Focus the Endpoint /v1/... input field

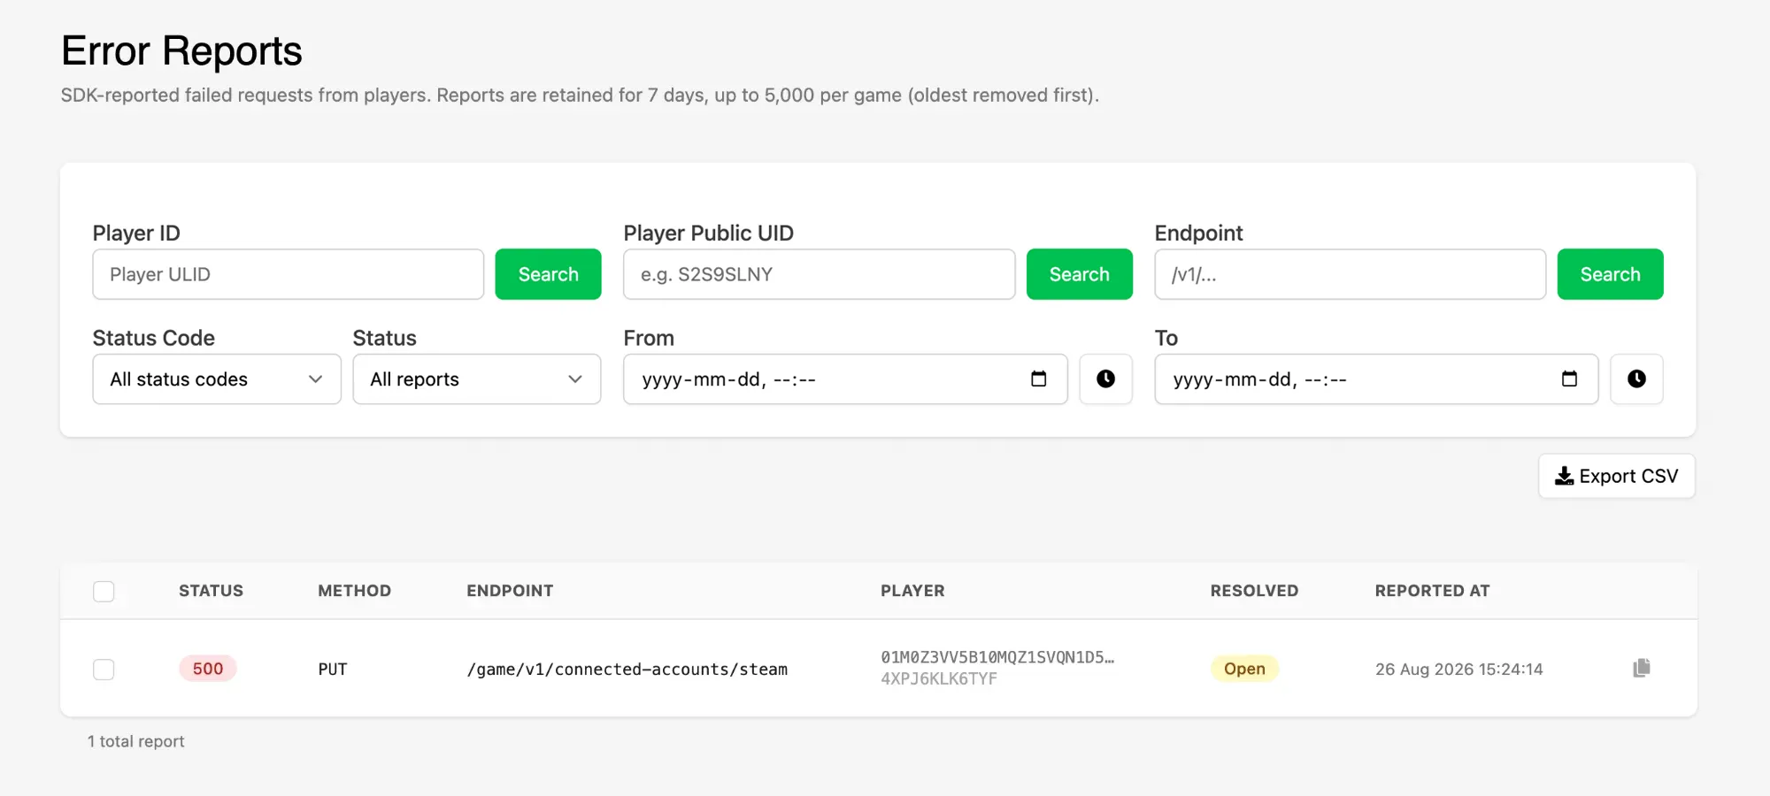coord(1351,274)
